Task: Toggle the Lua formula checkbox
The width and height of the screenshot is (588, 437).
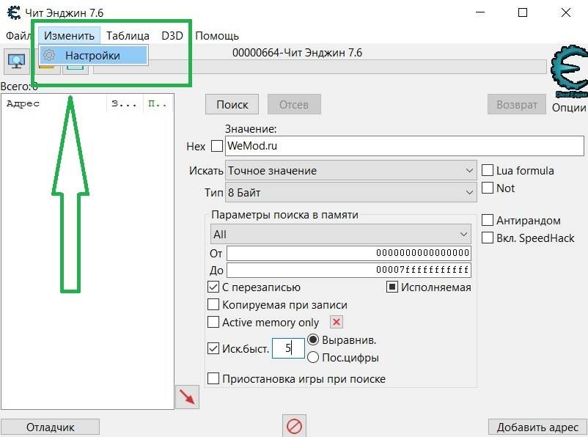Action: 488,170
